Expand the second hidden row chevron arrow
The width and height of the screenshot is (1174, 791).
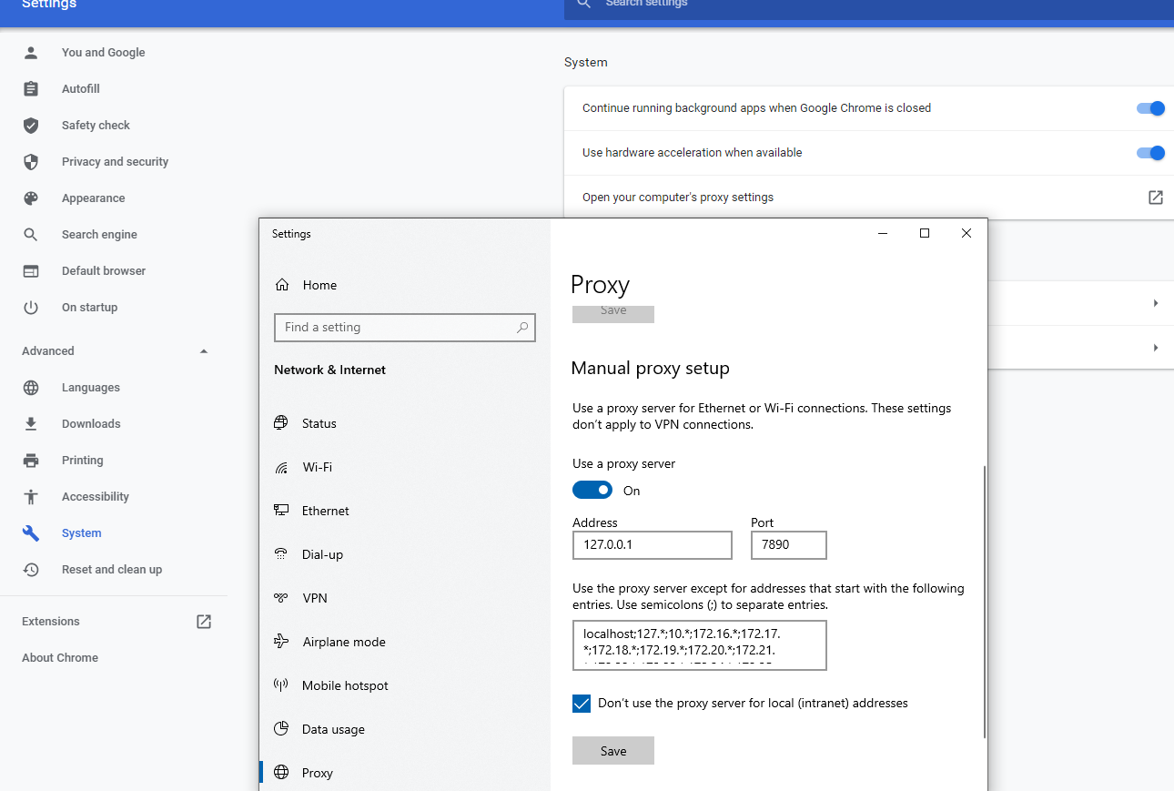[1155, 348]
